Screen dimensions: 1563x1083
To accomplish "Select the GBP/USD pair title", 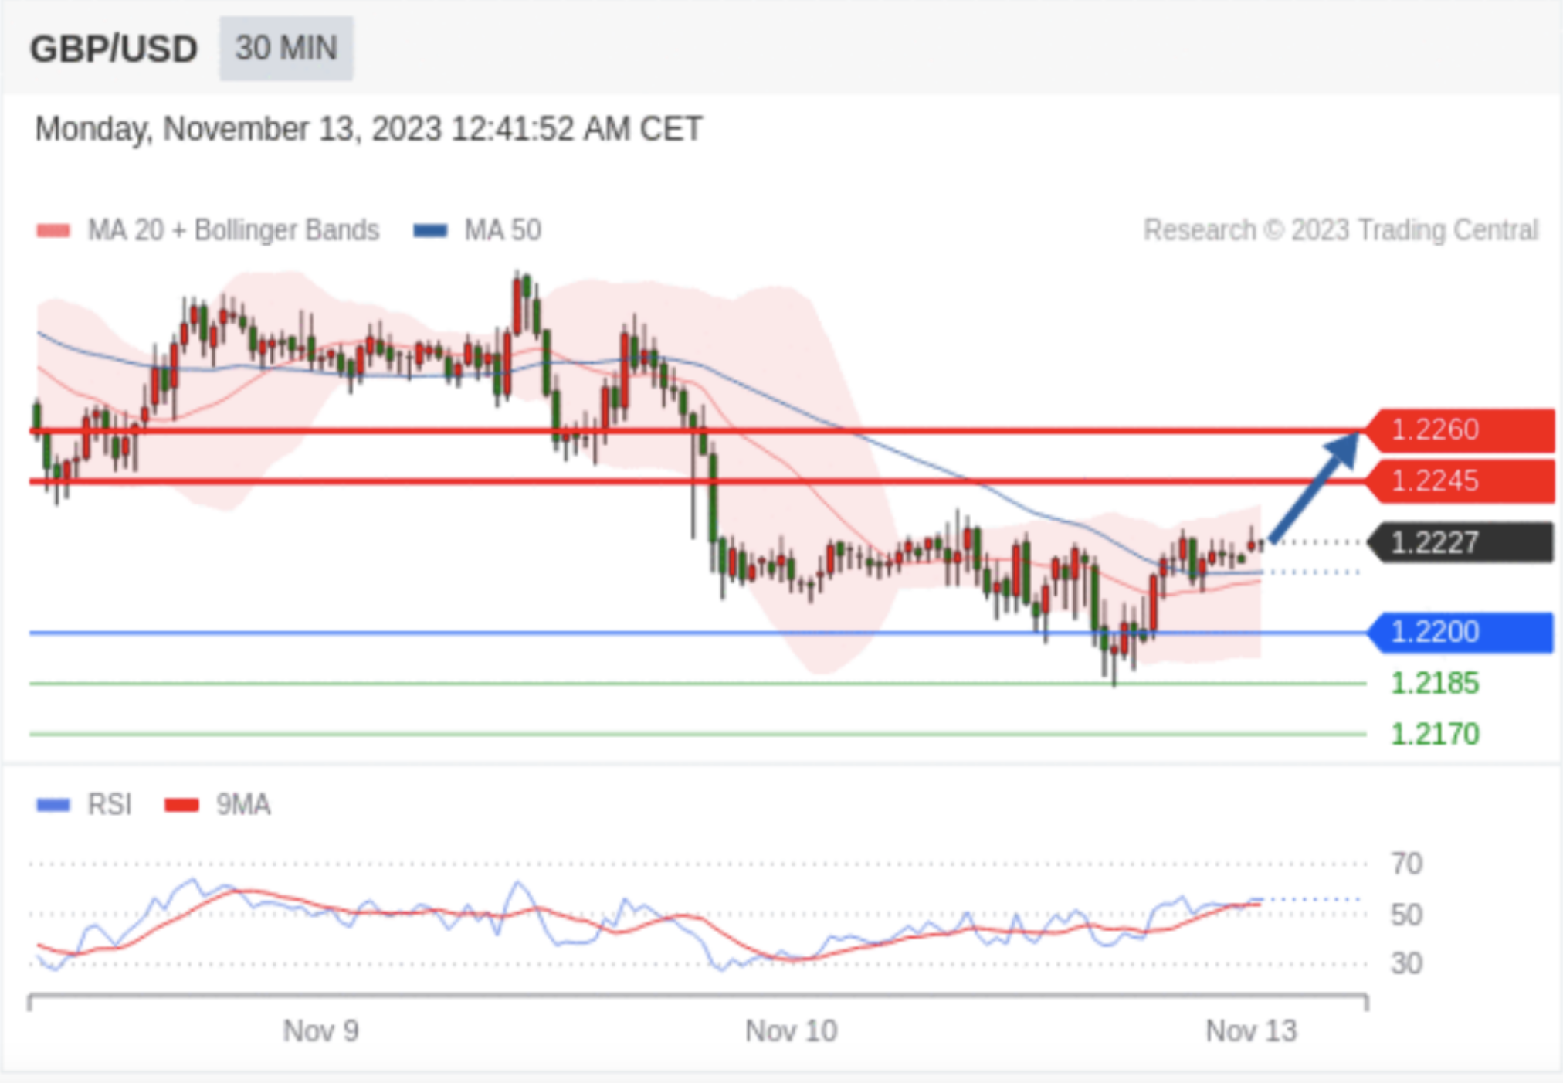I will [x=114, y=49].
